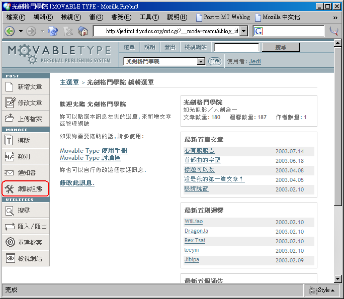The width and height of the screenshot is (344, 299).
Task: Click the 主選單 breadcrumb link
Action: (69, 82)
